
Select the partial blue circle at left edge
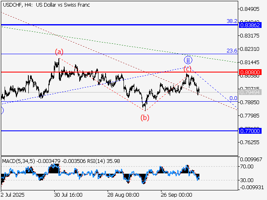pos(1,110)
